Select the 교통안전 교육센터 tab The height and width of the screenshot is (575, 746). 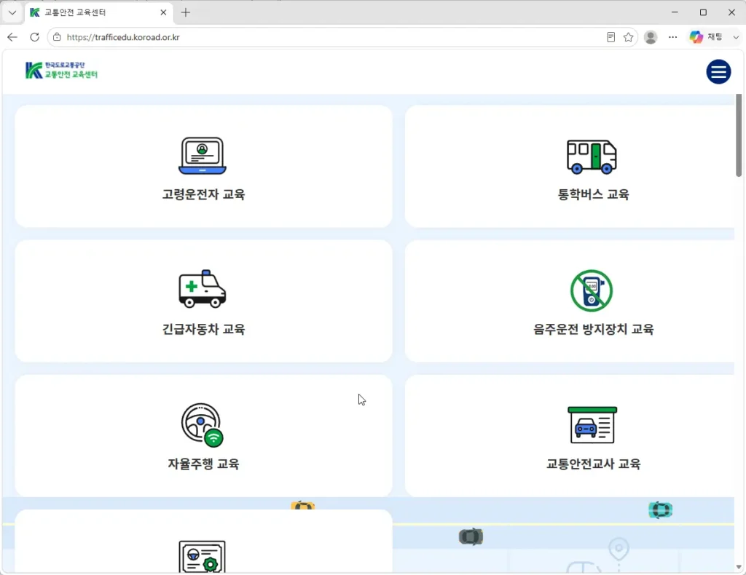coord(98,12)
